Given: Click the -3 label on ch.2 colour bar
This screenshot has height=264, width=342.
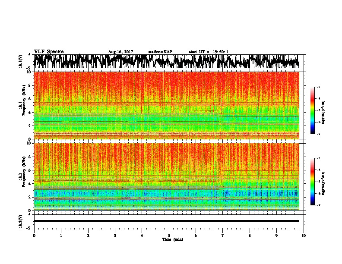Looking at the screenshot, I should pyautogui.click(x=319, y=158).
